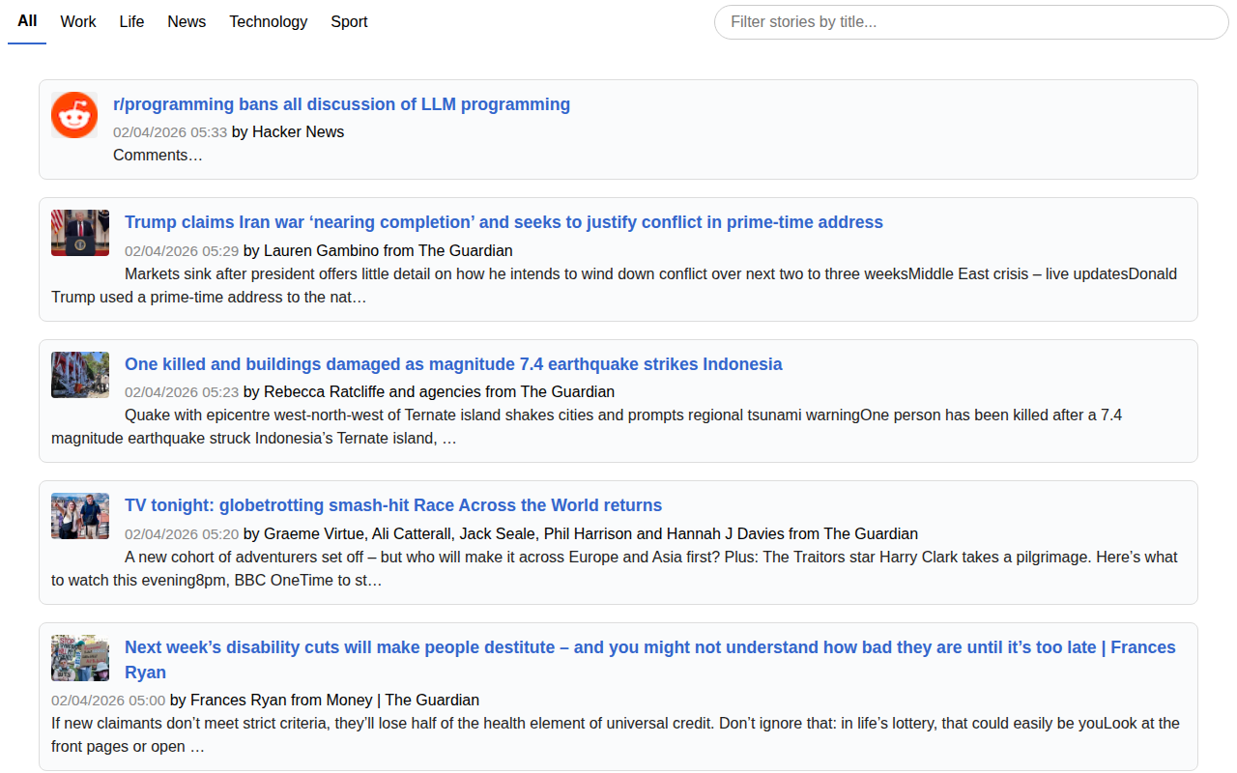The width and height of the screenshot is (1237, 773).
Task: Click the Reddit logo icon
Action: coord(74,115)
